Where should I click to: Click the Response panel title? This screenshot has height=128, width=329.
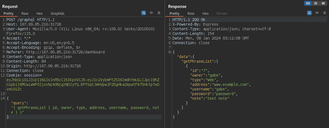[x=177, y=6]
